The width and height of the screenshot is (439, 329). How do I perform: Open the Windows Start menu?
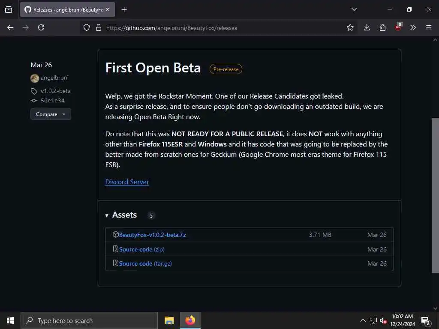10,320
